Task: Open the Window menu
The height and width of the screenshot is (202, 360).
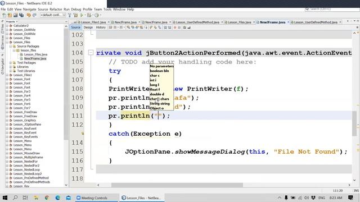Action: [x=119, y=10]
